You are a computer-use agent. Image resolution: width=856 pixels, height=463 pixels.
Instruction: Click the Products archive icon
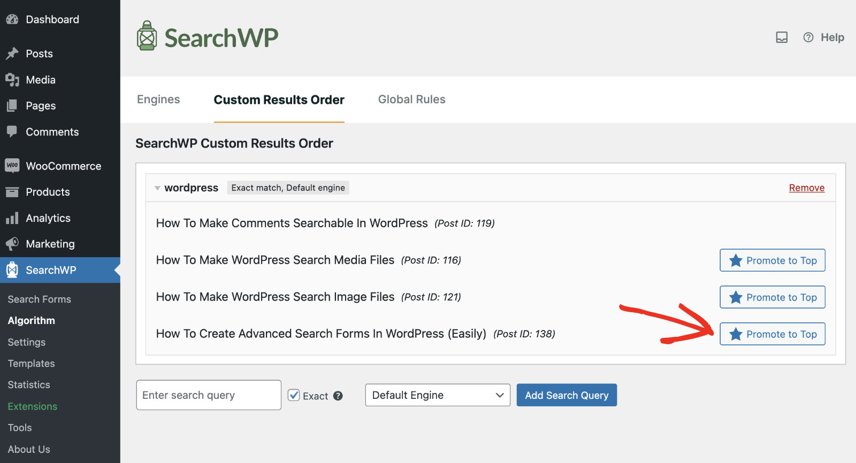(12, 192)
